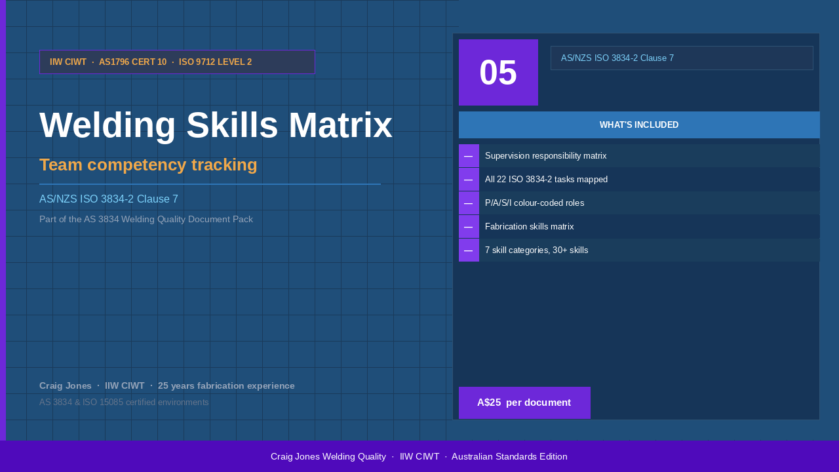
Task: Click AS 3834 & ISO 15085 certified environments text
Action: 124,402
